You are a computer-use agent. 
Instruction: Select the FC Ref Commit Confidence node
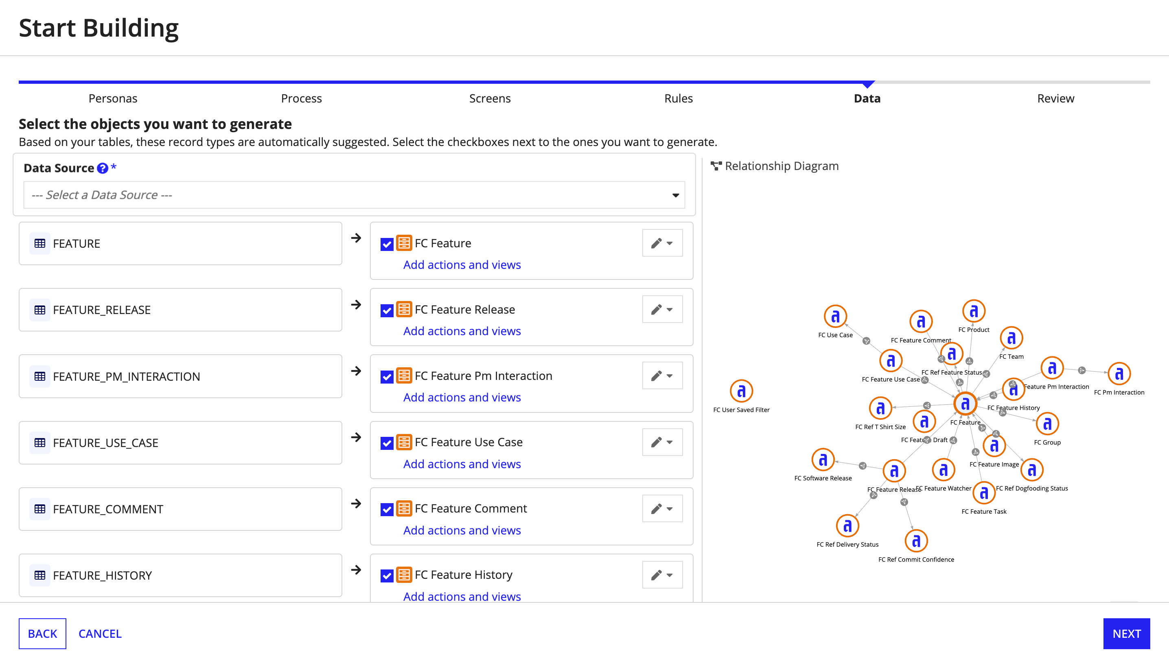tap(916, 541)
